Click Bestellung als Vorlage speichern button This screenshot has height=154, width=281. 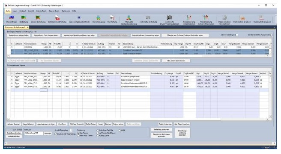coord(161,135)
